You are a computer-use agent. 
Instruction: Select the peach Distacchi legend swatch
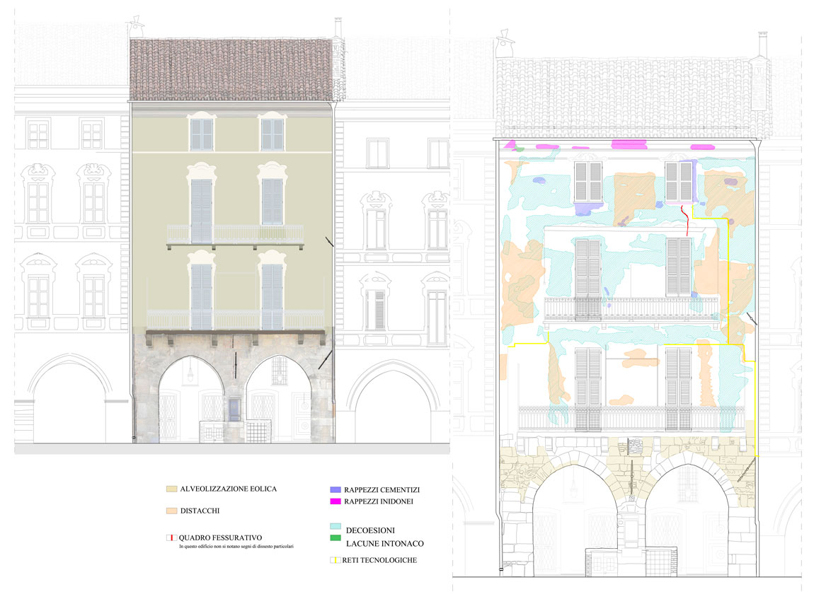(x=171, y=511)
